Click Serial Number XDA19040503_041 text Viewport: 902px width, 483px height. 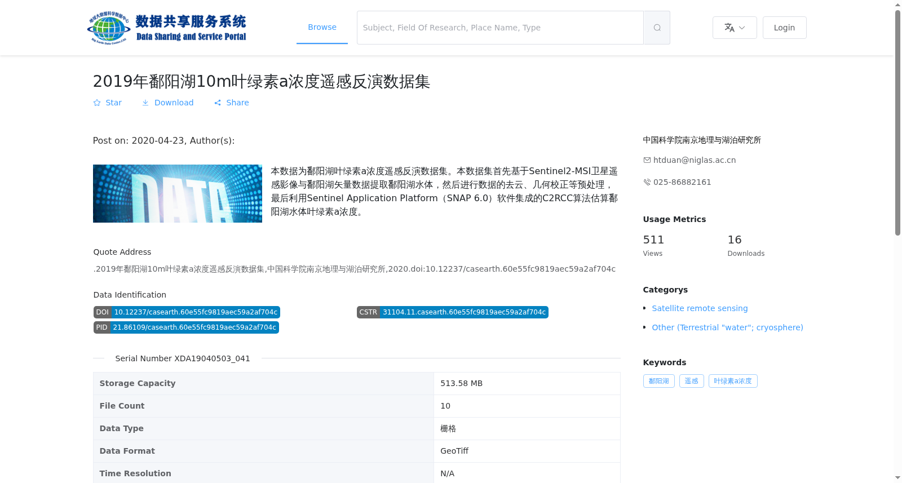coord(183,358)
